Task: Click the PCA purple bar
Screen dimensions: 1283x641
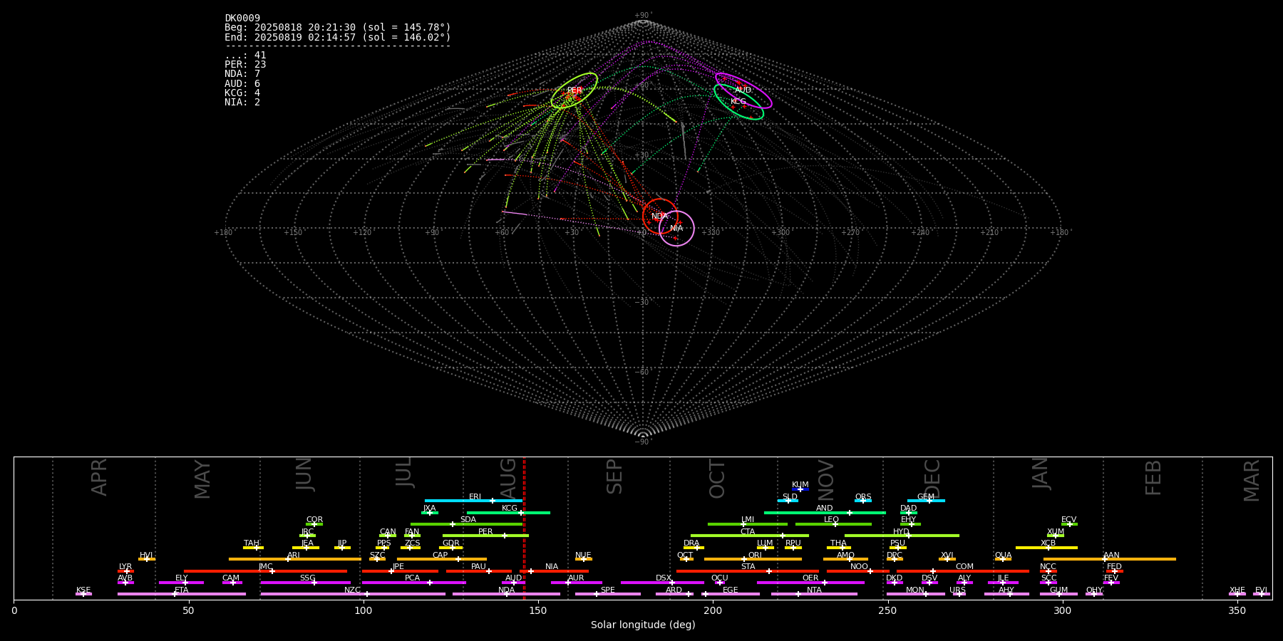Action: click(x=413, y=583)
